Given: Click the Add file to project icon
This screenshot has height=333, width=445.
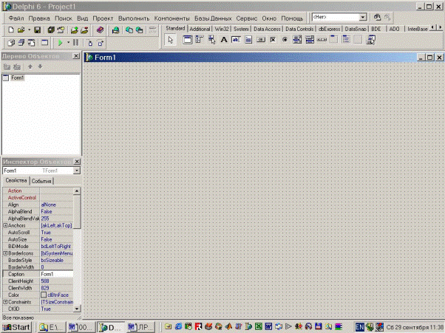Looking at the screenshot, I should tap(75, 30).
